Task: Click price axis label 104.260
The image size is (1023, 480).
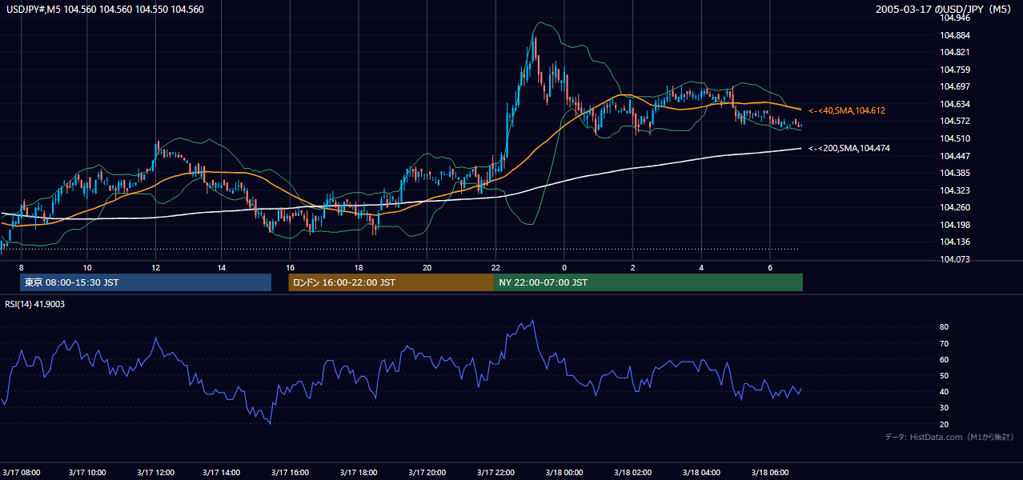Action: (954, 207)
